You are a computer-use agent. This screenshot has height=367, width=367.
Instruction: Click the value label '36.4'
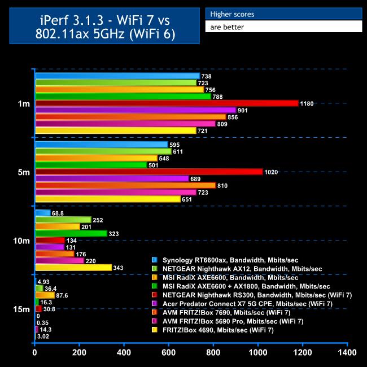50,289
